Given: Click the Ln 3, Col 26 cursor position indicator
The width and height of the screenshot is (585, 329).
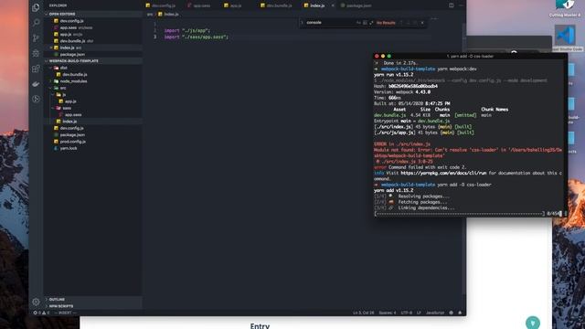Looking at the screenshot, I should [363, 313].
